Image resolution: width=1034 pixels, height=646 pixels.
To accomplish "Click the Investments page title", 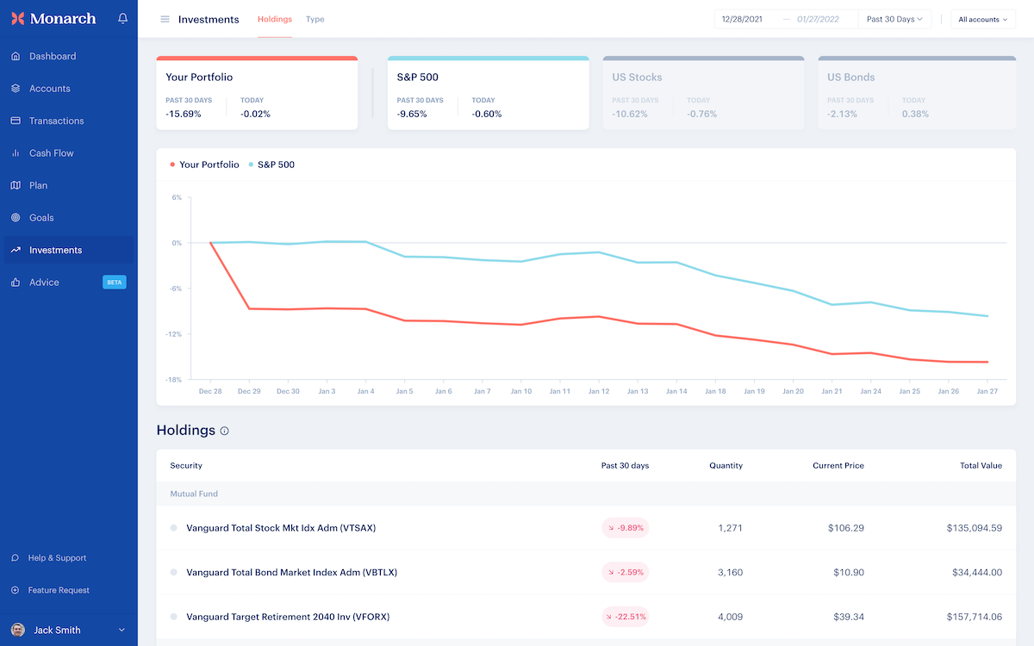I will (x=209, y=19).
